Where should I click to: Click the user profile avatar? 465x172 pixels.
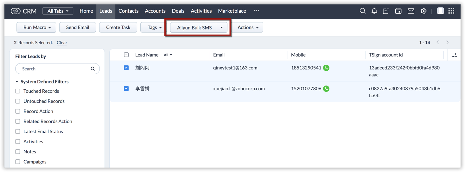click(440, 11)
